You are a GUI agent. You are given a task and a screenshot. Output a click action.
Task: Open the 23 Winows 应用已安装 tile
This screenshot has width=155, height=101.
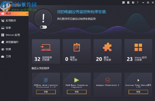138,51
